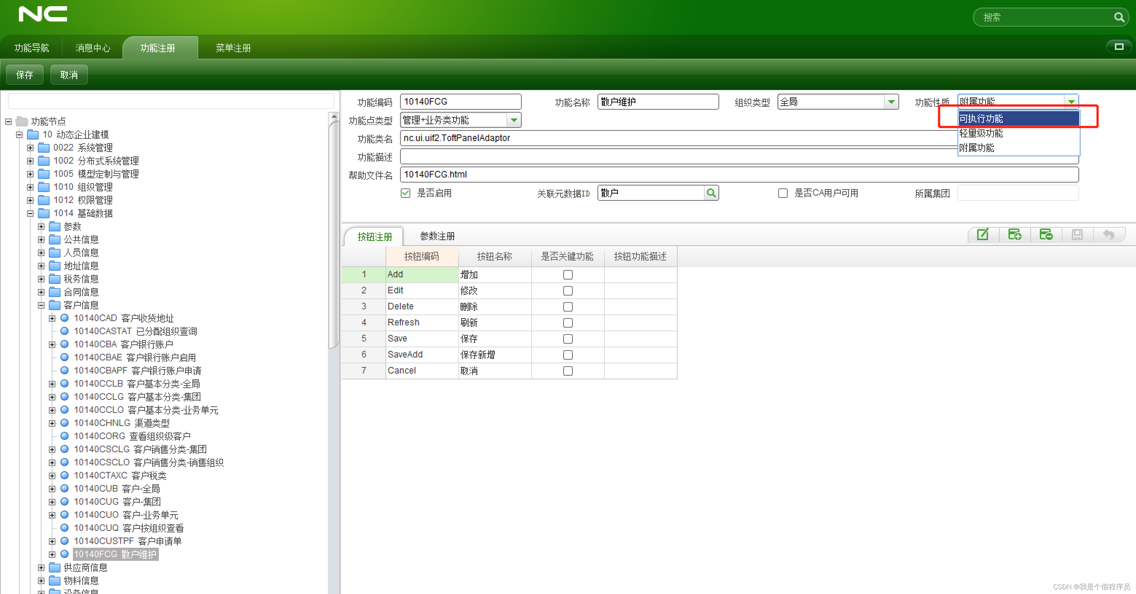The image size is (1136, 594).
Task: Click the SaveAdd cell in button table
Action: coord(422,355)
